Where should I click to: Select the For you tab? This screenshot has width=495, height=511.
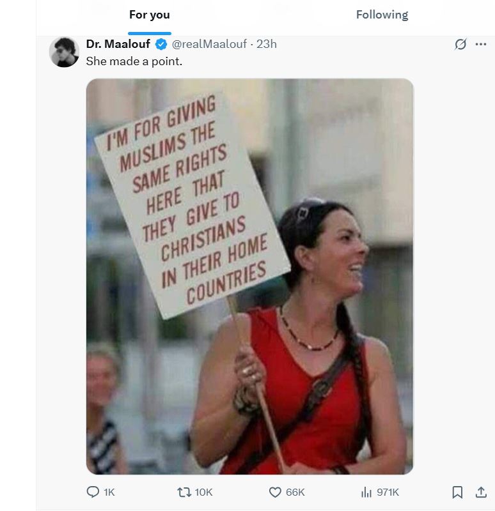click(x=150, y=15)
